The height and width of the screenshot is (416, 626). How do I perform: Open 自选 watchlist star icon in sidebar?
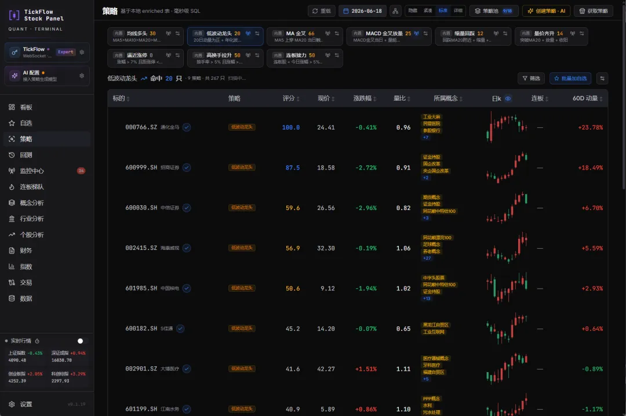pyautogui.click(x=12, y=123)
